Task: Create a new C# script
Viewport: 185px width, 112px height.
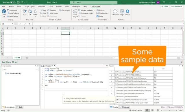Action: pyautogui.click(x=30, y=12)
